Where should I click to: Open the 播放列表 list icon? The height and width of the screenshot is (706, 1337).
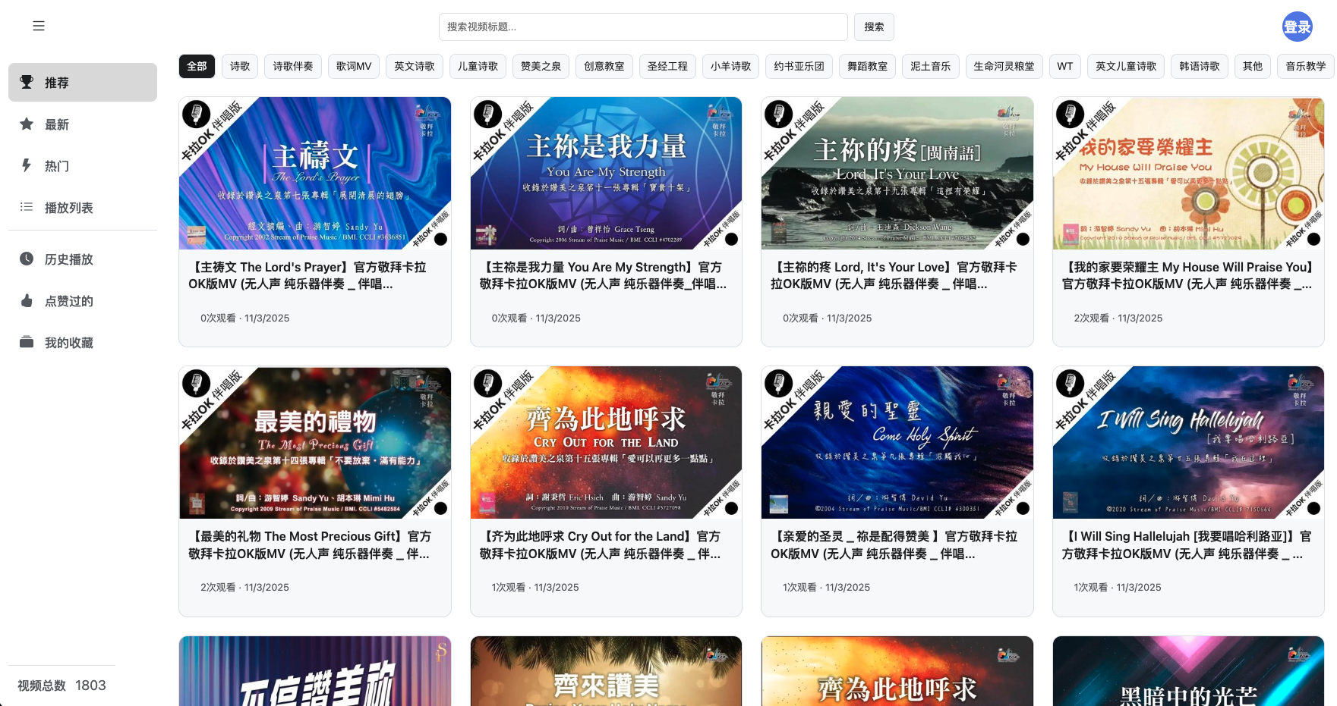(27, 207)
